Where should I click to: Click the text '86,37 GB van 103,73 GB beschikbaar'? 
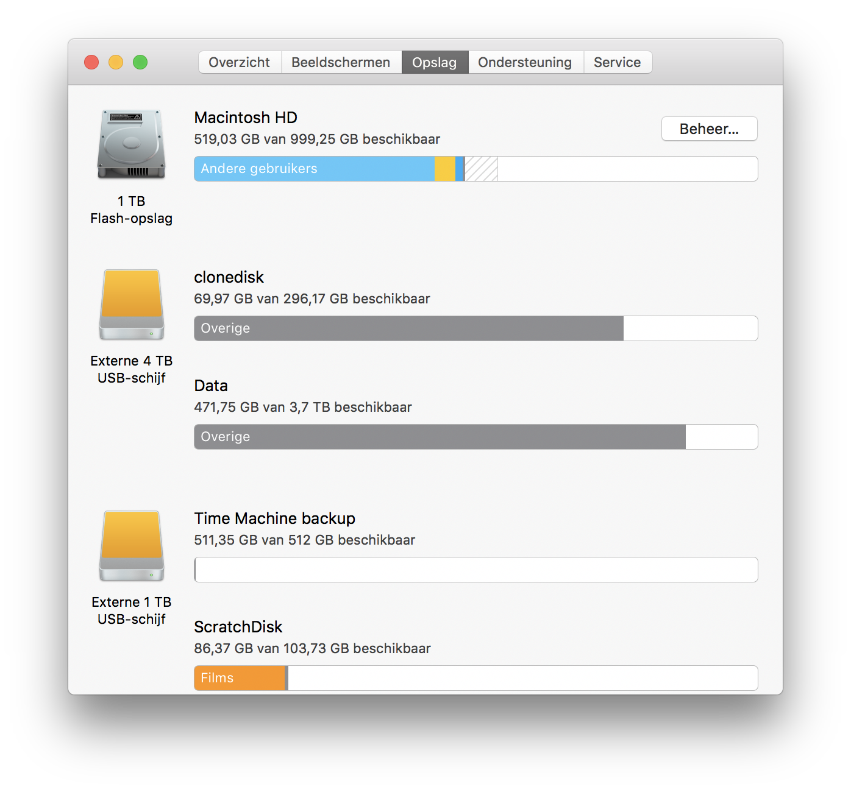[x=312, y=649]
